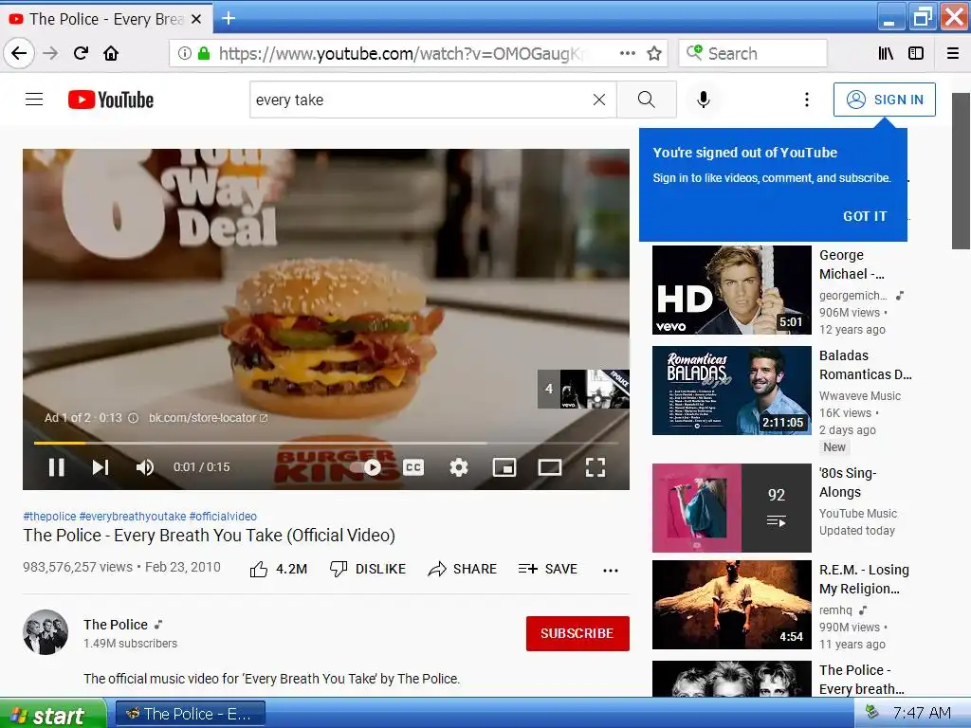The image size is (971, 728).
Task: Open a new browser tab
Action: (x=228, y=19)
